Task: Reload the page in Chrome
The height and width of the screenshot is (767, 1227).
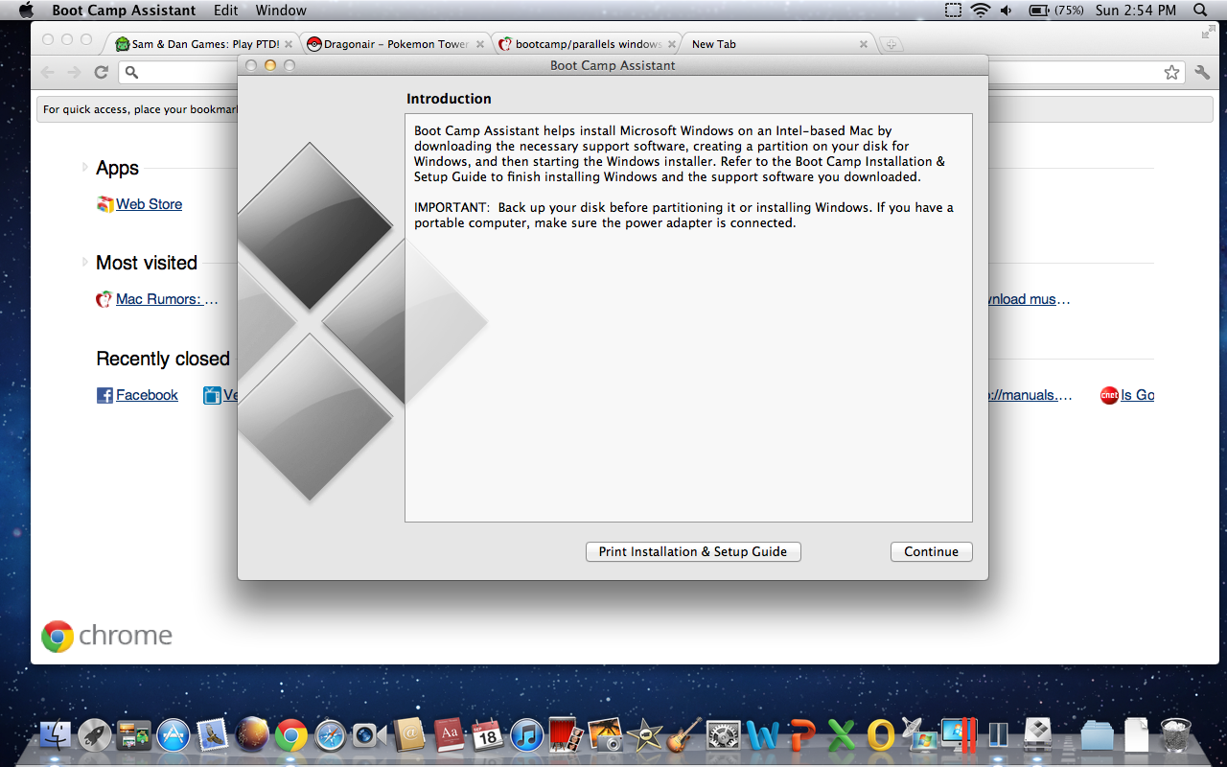Action: coord(101,72)
